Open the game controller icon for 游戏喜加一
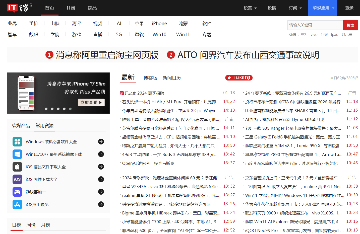This screenshot has height=234, width=360. coord(17,192)
